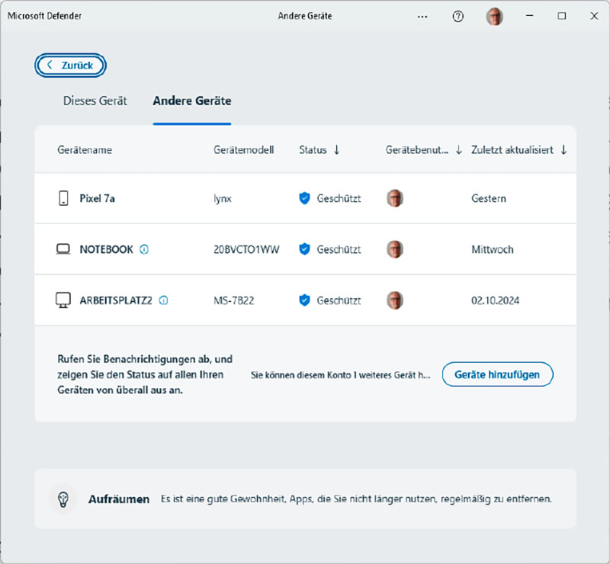Click the MS-7B22 model cell
610x564 pixels.
234,300
